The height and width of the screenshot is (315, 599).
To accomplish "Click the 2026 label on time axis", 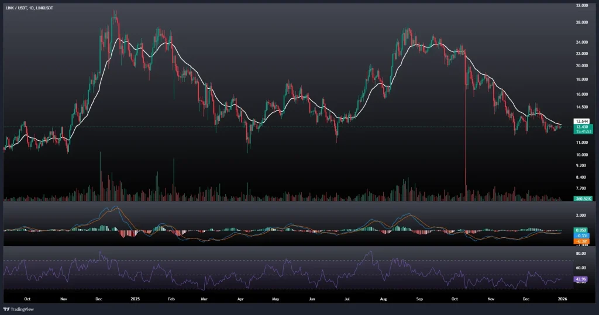I will 561,298.
